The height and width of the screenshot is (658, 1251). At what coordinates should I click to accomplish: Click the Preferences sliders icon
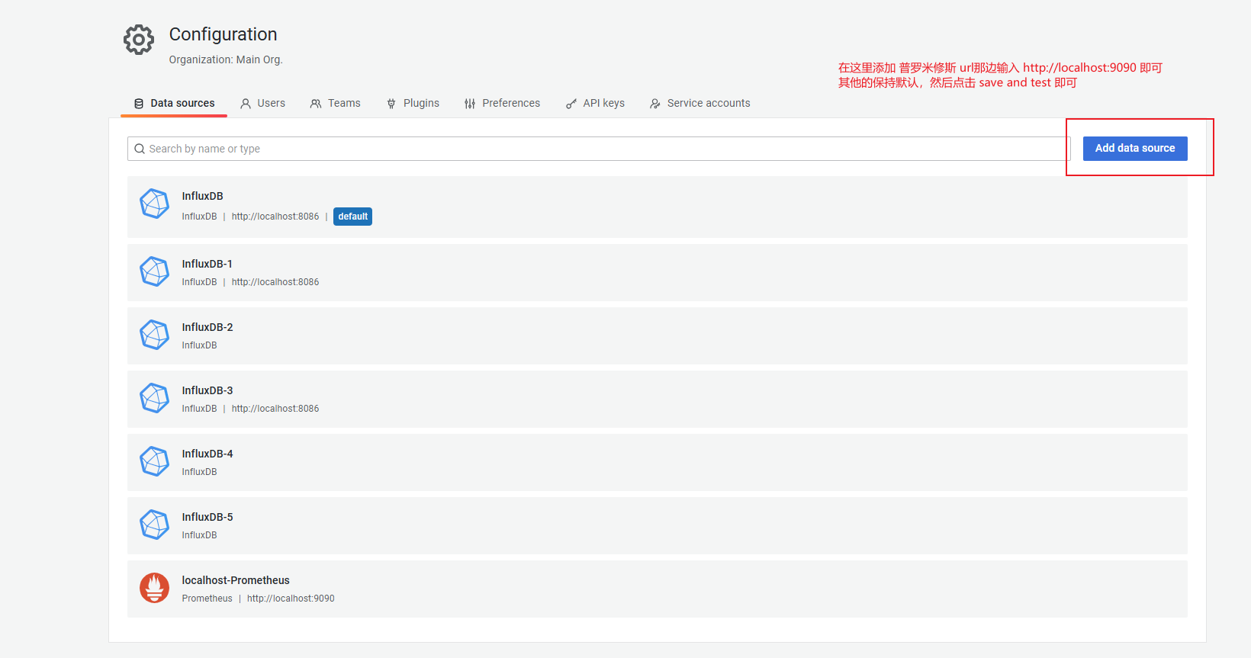tap(470, 104)
